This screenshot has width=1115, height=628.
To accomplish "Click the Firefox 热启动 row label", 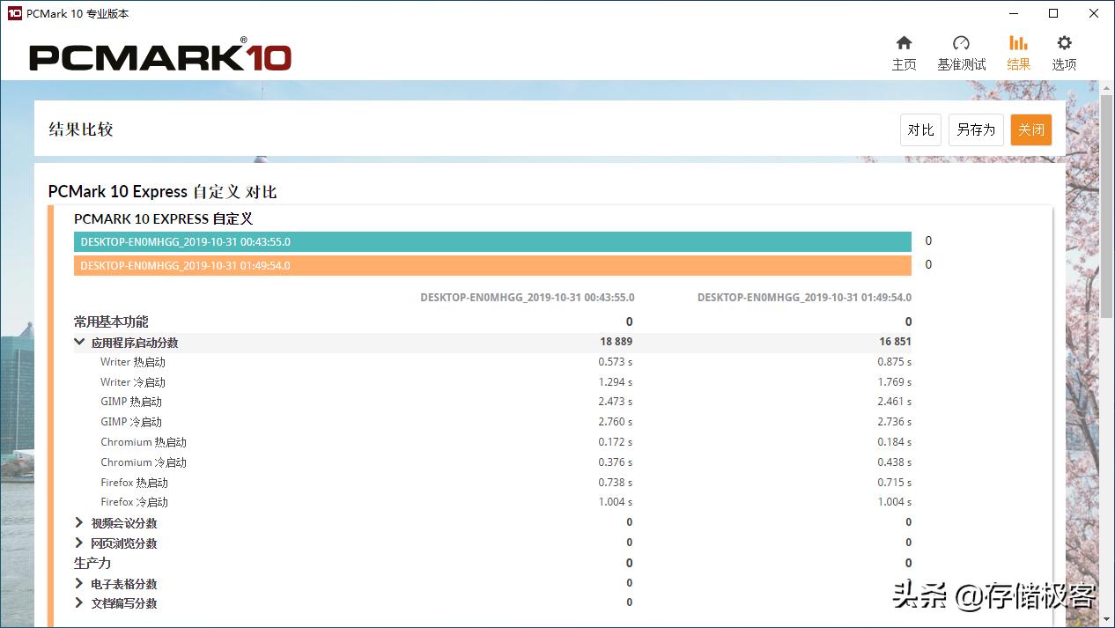I will 134,483.
